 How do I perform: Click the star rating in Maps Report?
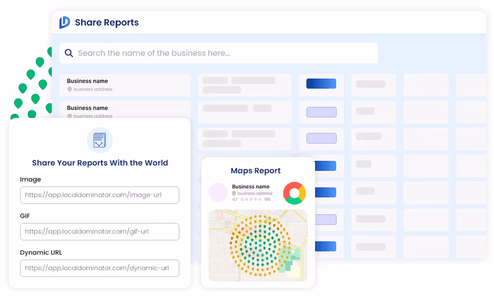tap(251, 199)
